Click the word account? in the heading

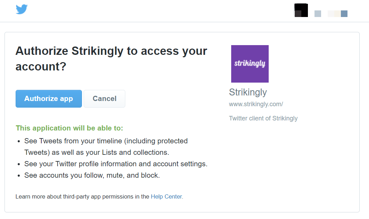coord(41,67)
